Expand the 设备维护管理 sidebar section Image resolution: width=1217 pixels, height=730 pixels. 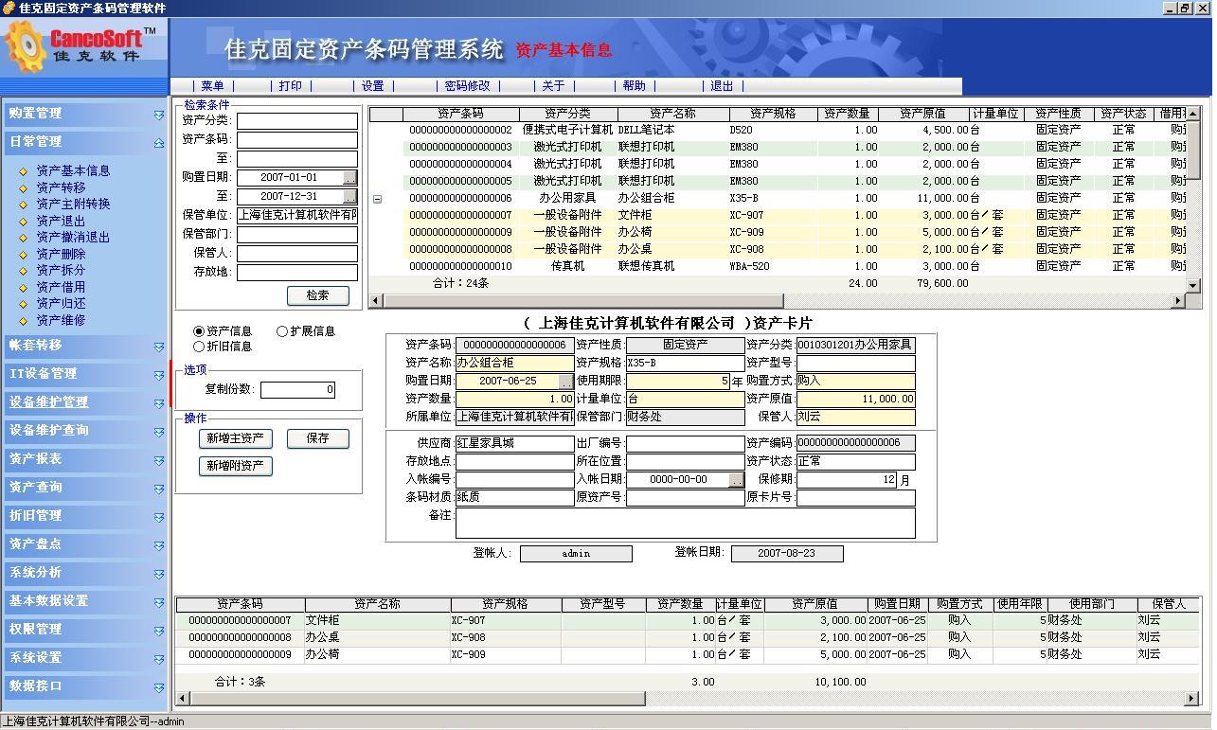(159, 403)
